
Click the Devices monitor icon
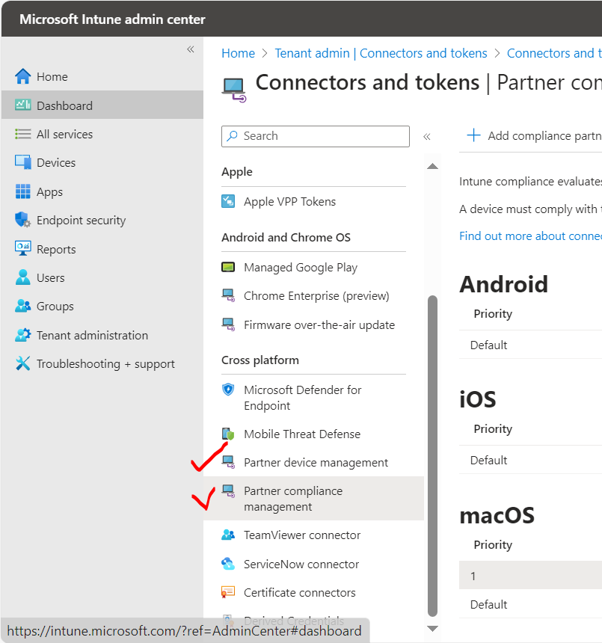(22, 162)
